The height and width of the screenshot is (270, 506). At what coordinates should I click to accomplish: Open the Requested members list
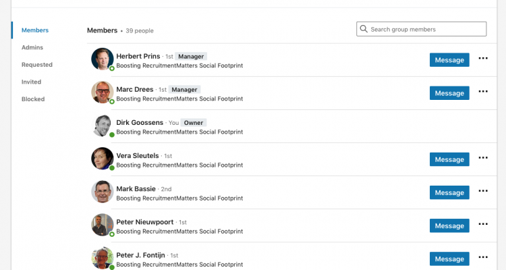click(37, 65)
